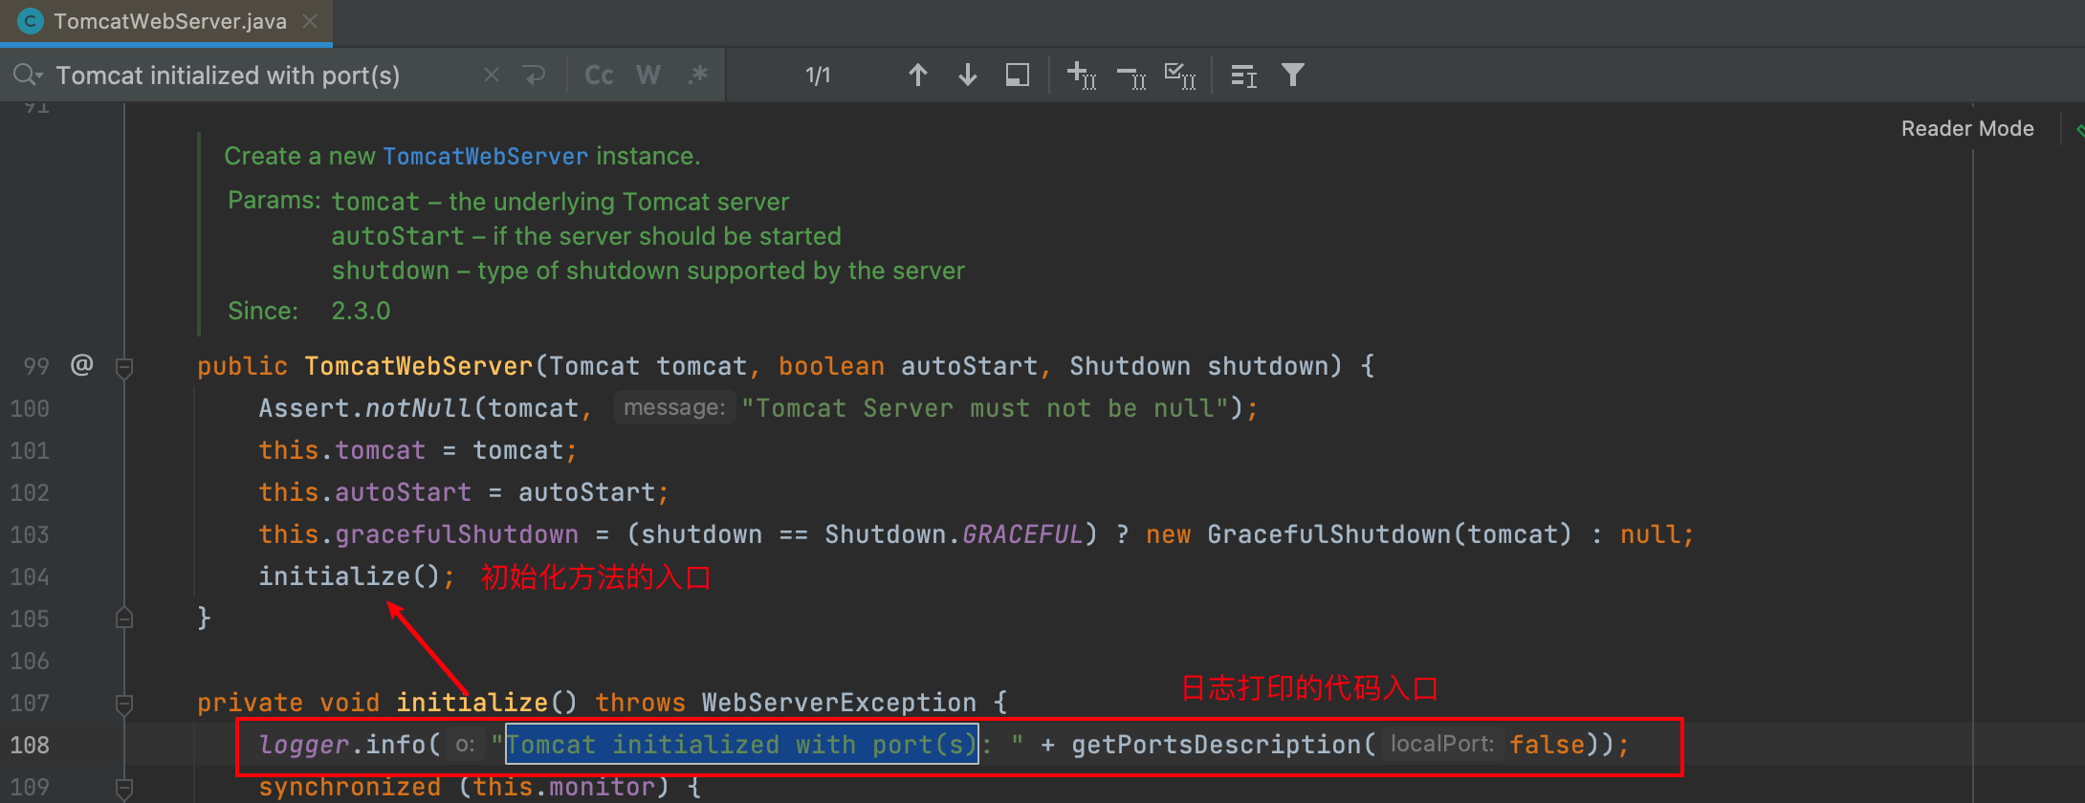2085x803 pixels.
Task: Toggle Regex search option
Action: tap(698, 75)
